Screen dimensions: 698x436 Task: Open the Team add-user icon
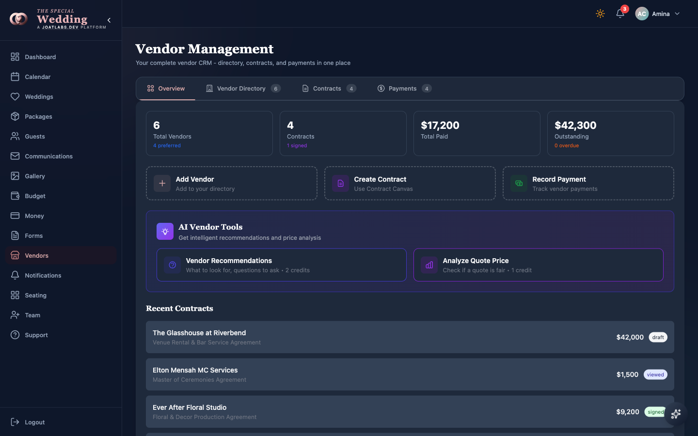click(x=15, y=315)
